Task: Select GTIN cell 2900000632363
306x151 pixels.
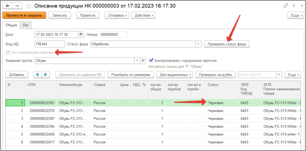Action: pyautogui.click(x=41, y=103)
